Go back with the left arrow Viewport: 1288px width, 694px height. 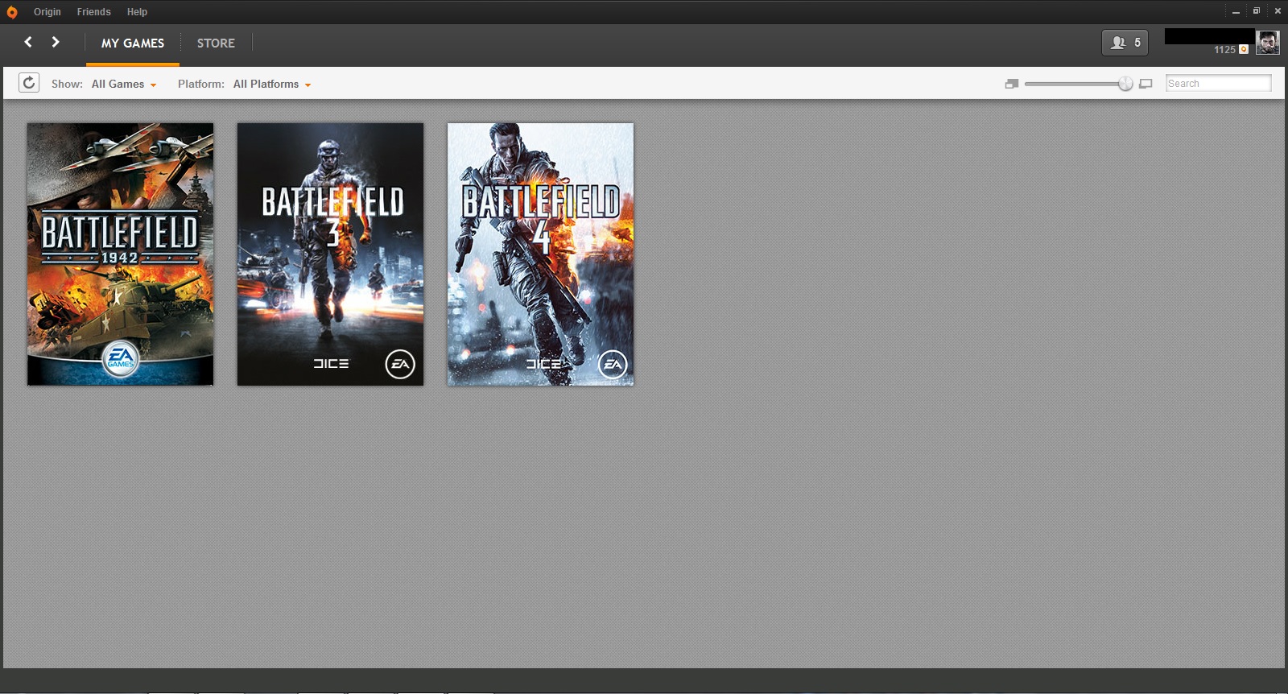pos(28,42)
